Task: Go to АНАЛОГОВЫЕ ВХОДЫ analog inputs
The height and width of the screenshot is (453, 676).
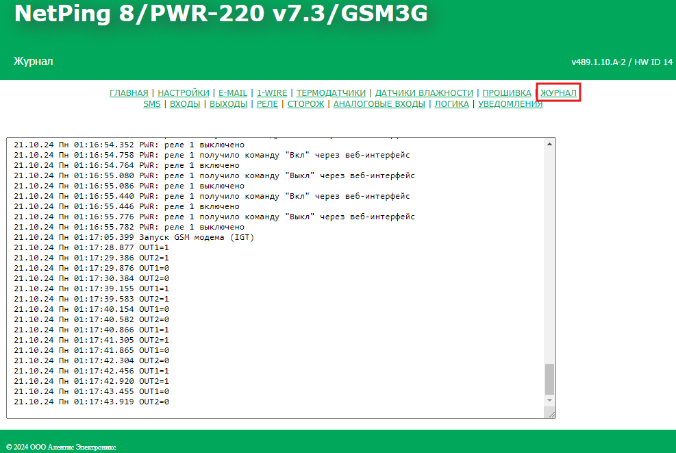Action: click(379, 104)
